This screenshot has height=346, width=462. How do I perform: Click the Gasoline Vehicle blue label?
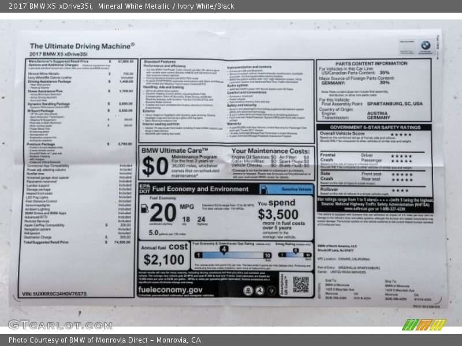pyautogui.click(x=295, y=189)
